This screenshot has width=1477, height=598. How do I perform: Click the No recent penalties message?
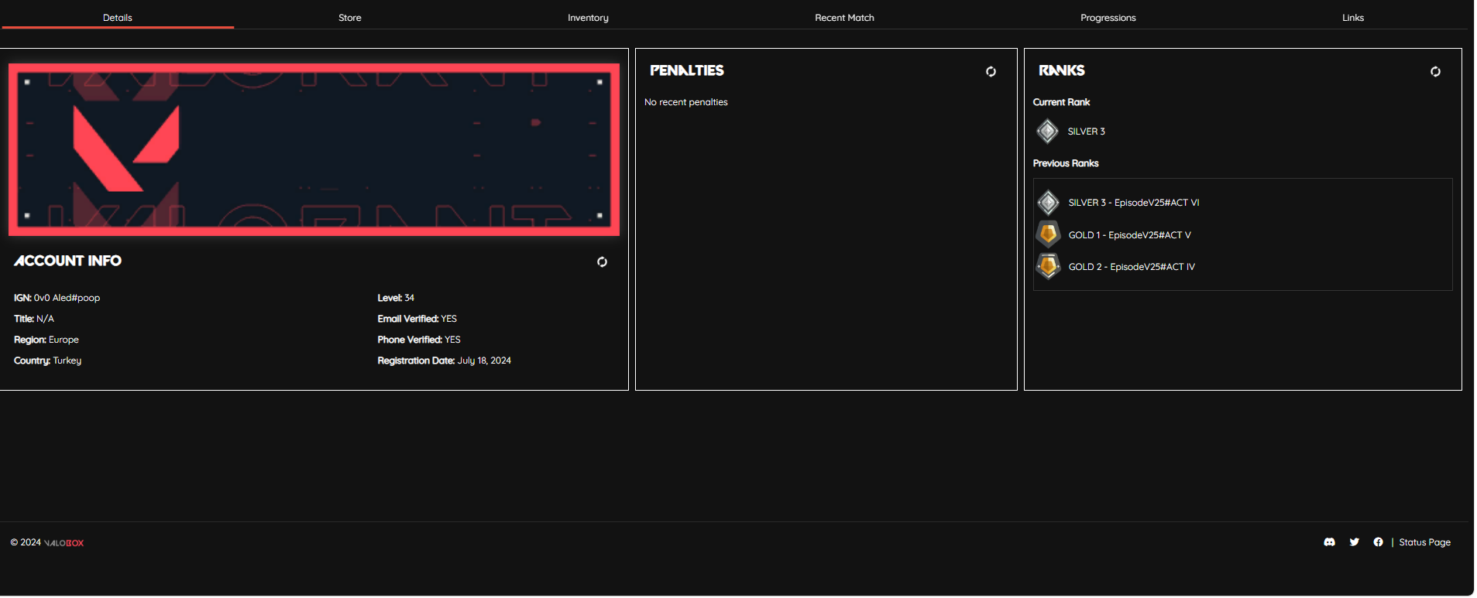point(686,102)
